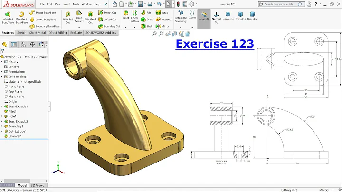342x192 pixels.
Task: Select the Boundary1 feature
Action: [x=14, y=126]
